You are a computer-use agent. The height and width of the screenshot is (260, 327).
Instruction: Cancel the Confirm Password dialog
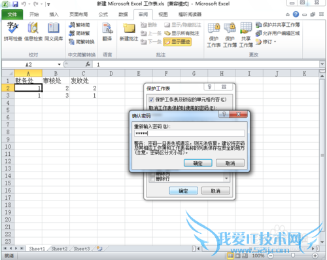230,163
